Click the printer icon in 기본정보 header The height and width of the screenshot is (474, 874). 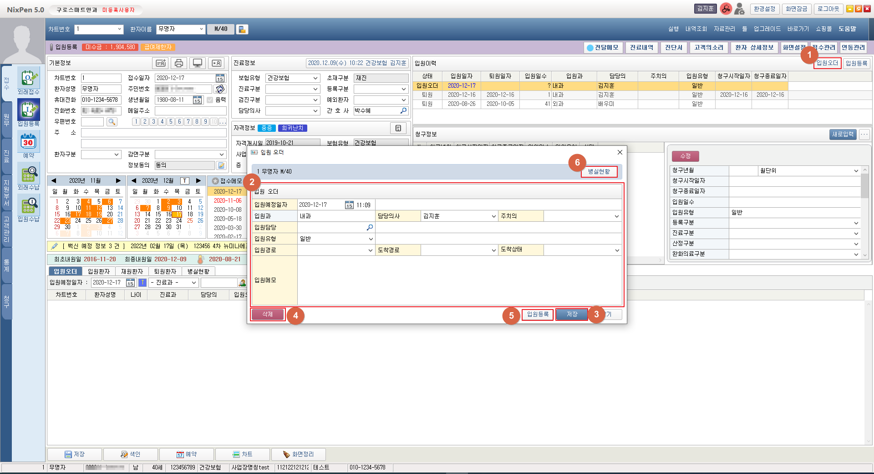click(x=179, y=63)
